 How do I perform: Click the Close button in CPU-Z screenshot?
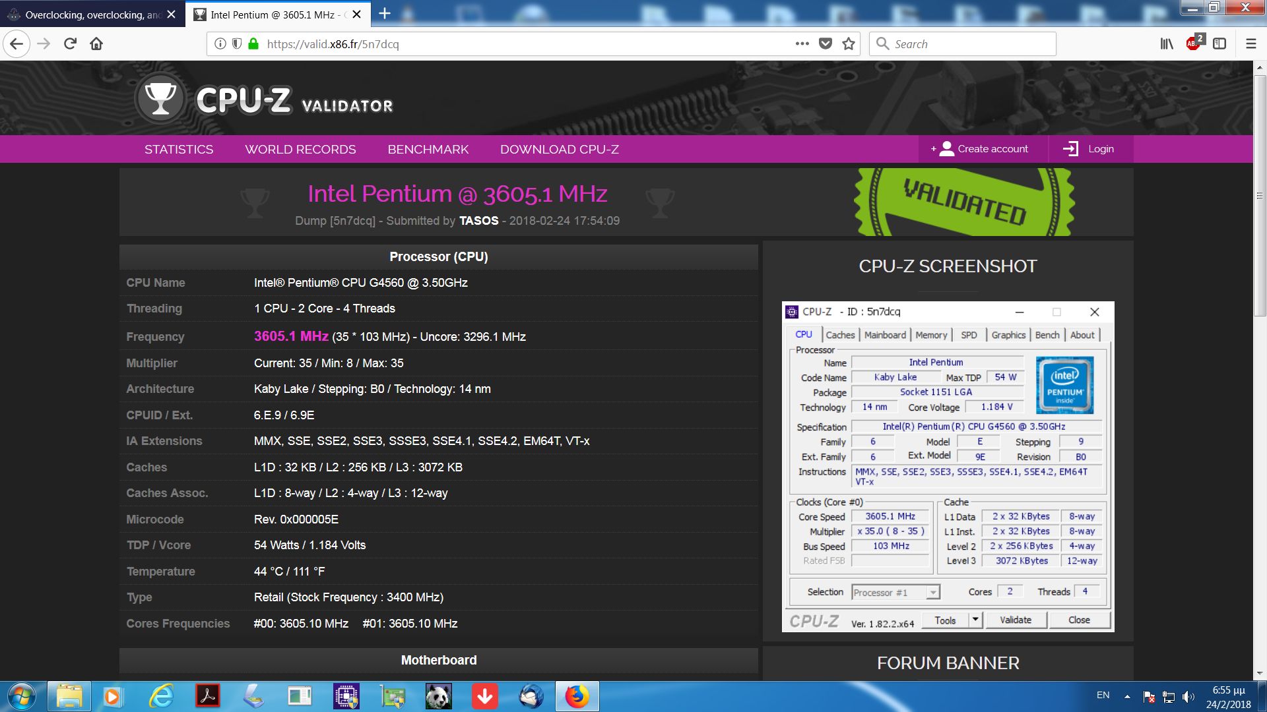(1080, 620)
